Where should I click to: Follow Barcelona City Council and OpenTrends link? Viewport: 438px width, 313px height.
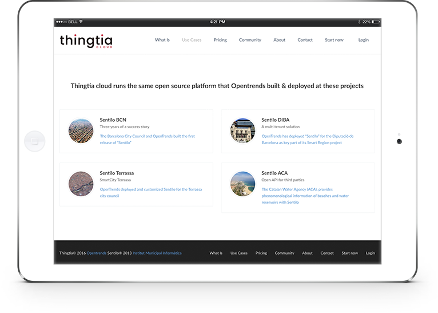[x=148, y=139]
